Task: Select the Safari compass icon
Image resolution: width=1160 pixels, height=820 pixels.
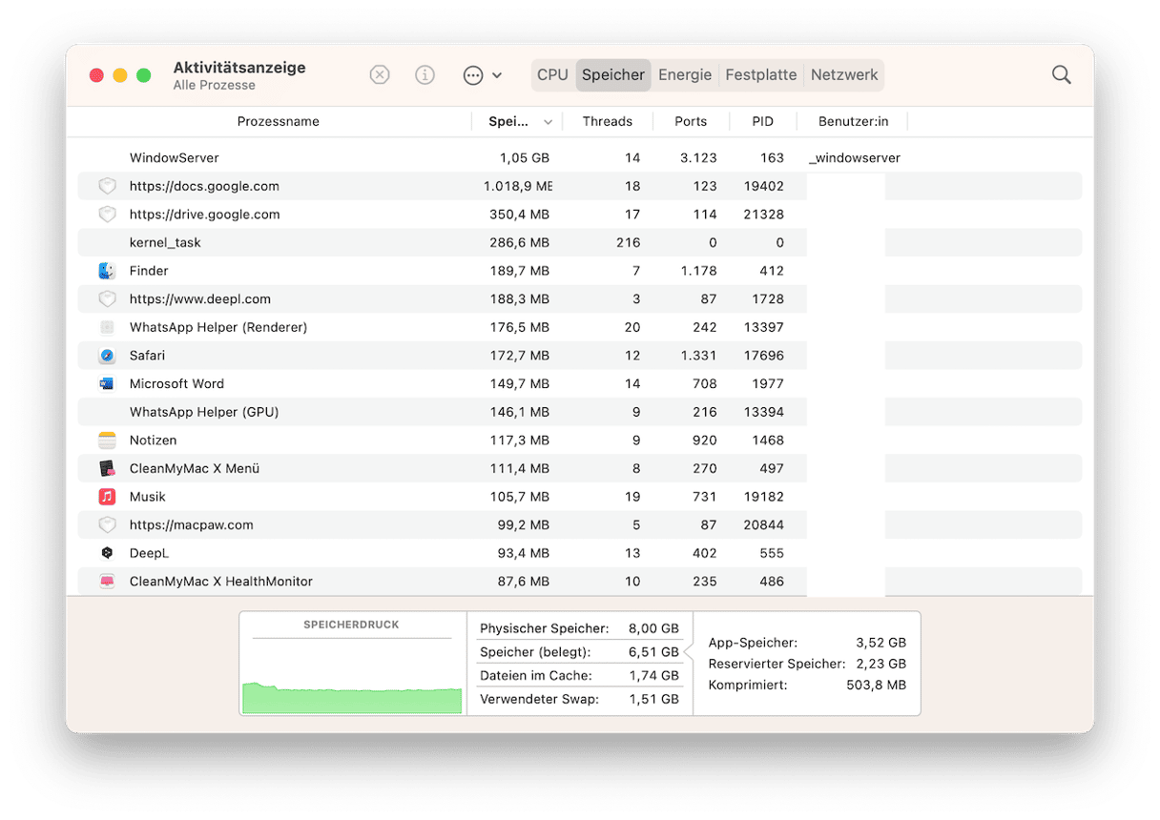Action: pyautogui.click(x=107, y=356)
